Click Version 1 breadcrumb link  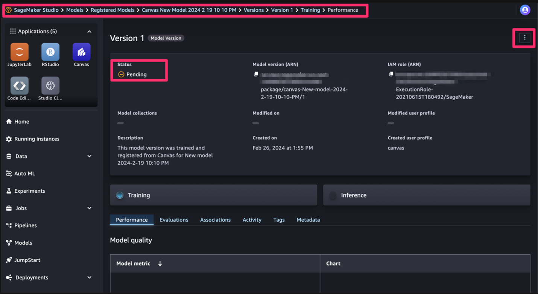tap(282, 10)
